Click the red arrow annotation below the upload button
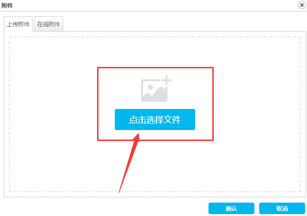Image resolution: width=307 pixels, height=216 pixels. tap(129, 163)
